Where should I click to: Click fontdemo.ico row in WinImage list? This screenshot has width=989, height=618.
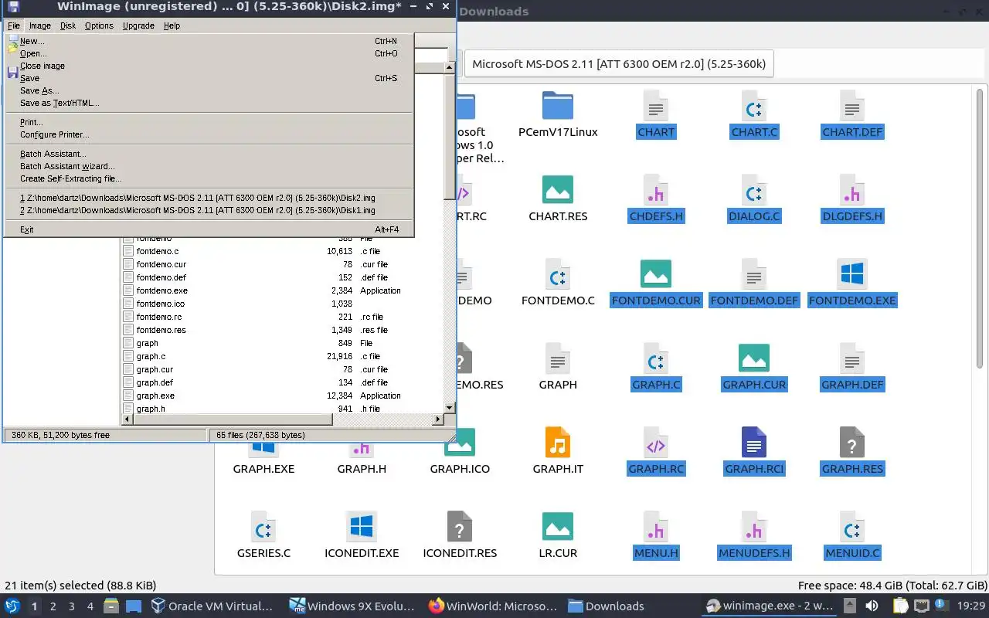[282, 304]
